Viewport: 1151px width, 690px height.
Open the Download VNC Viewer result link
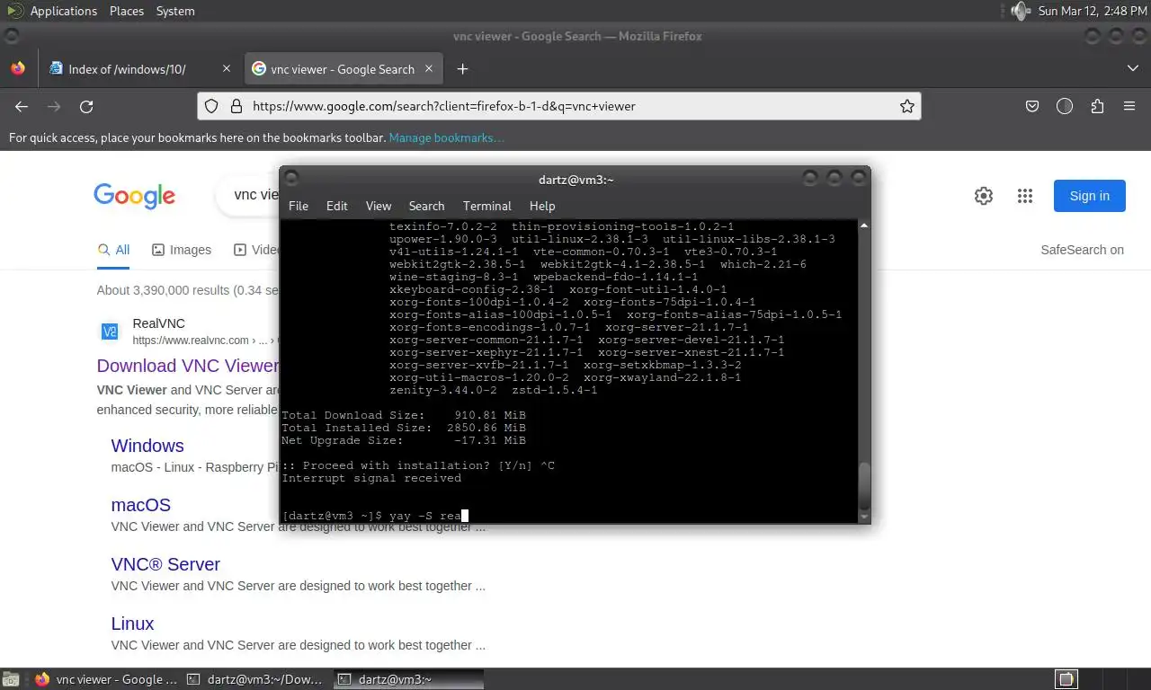[x=188, y=366]
